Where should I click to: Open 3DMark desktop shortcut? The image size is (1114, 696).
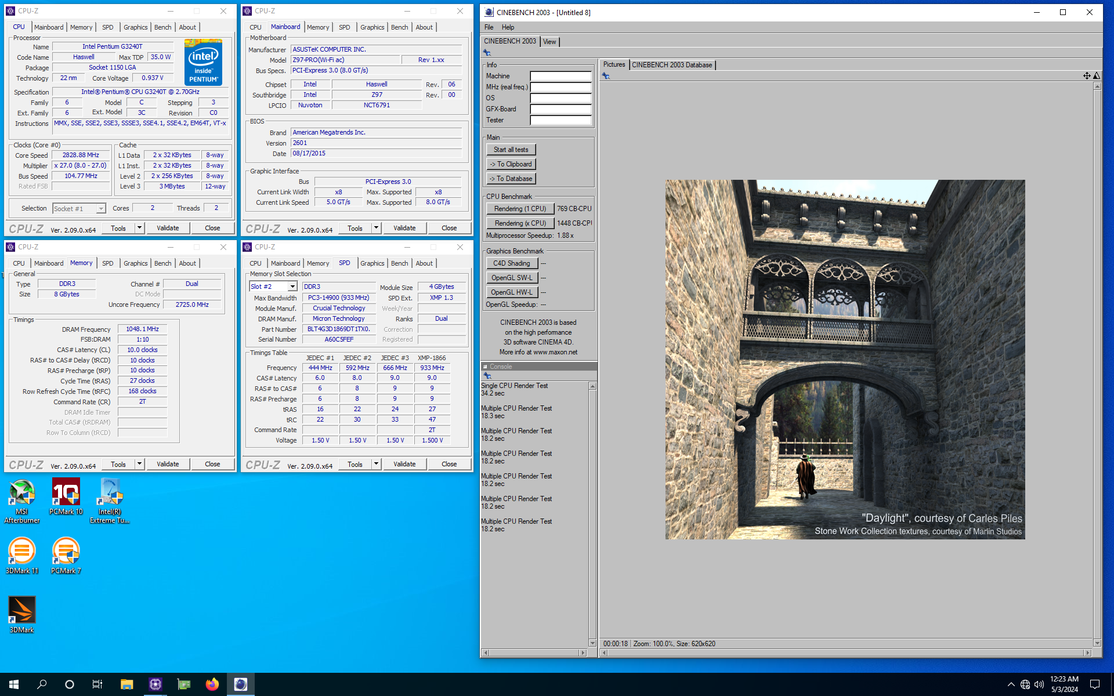[22, 615]
